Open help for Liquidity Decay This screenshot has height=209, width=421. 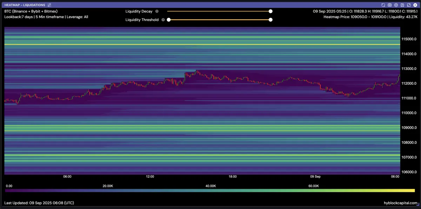point(157,11)
